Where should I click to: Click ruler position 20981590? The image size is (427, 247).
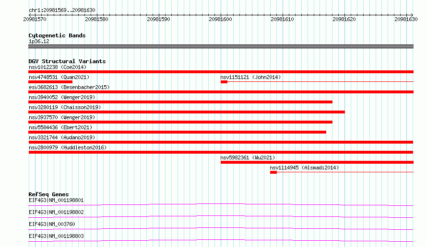coord(158,19)
